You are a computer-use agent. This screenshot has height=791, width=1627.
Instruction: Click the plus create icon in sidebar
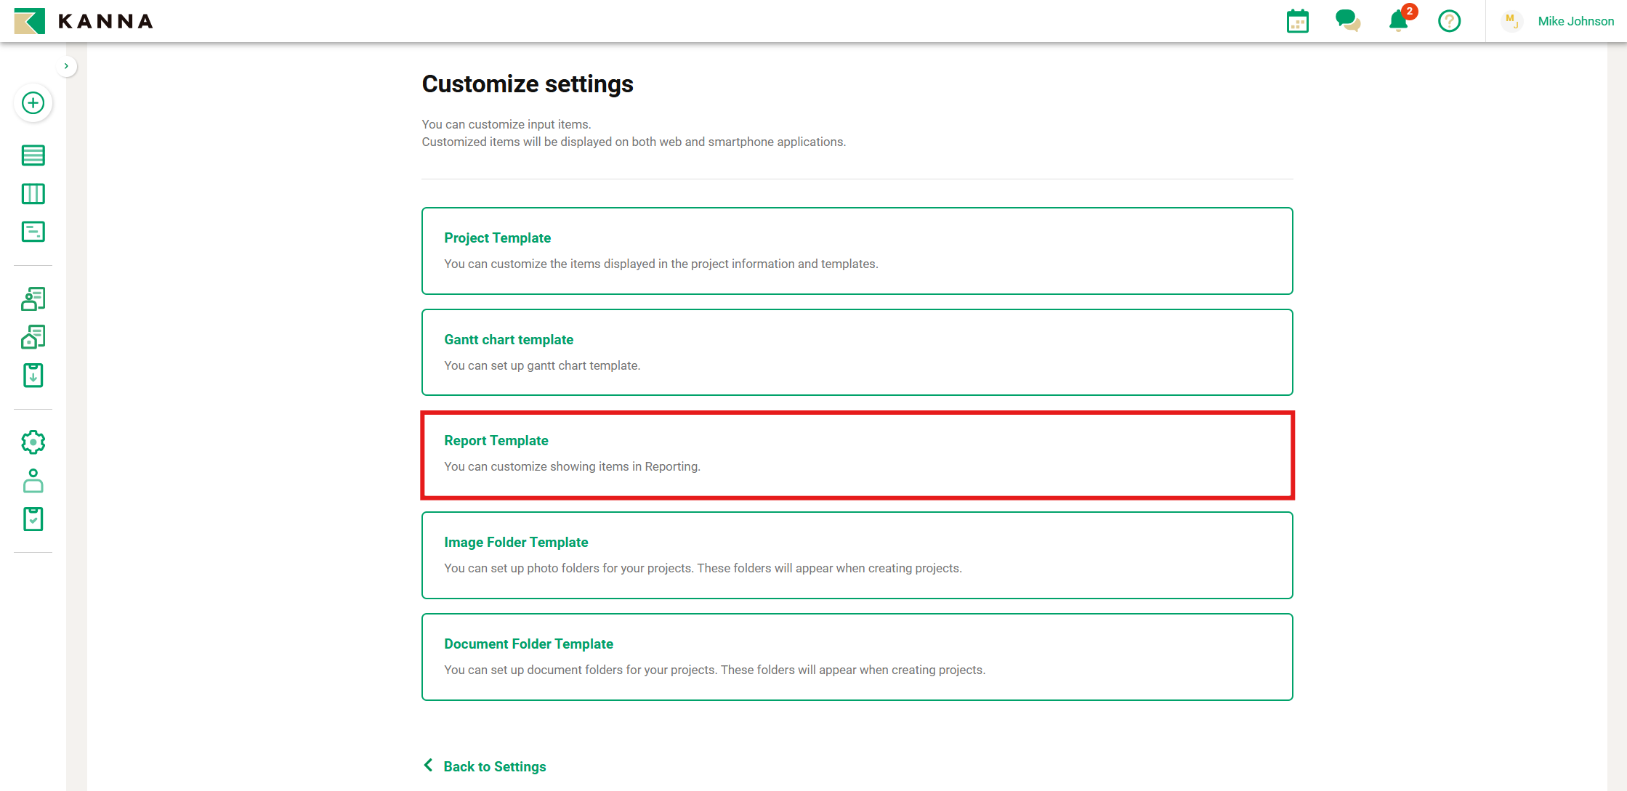[33, 103]
